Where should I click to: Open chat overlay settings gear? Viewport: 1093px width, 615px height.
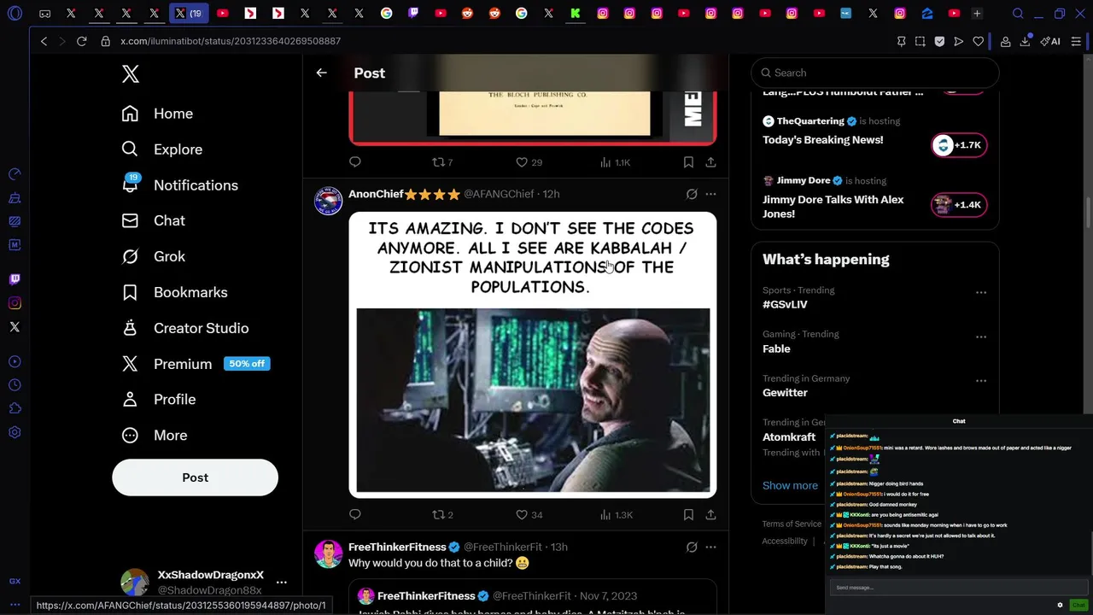(x=1060, y=605)
